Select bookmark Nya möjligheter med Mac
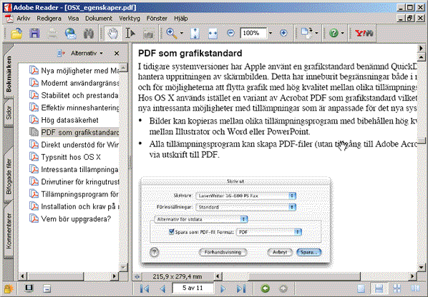The width and height of the screenshot is (428, 297). [x=74, y=71]
